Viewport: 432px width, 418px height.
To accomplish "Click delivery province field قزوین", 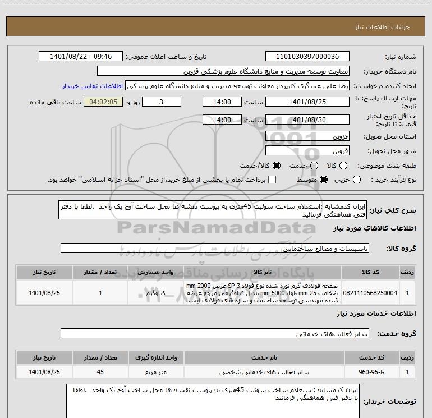I will [307, 136].
